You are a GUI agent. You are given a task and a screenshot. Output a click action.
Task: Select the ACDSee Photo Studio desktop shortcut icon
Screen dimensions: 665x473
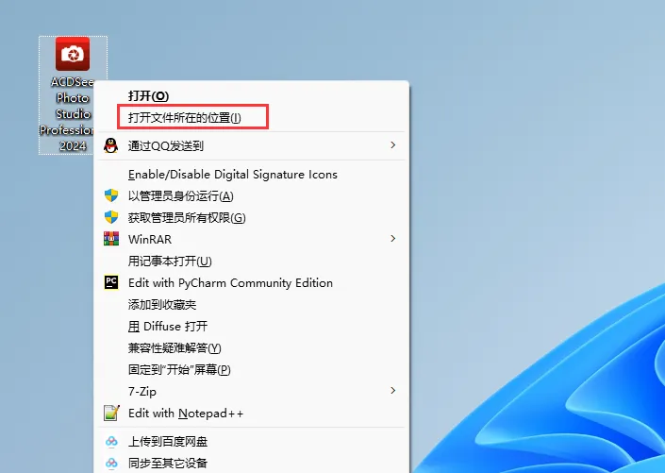click(x=73, y=54)
